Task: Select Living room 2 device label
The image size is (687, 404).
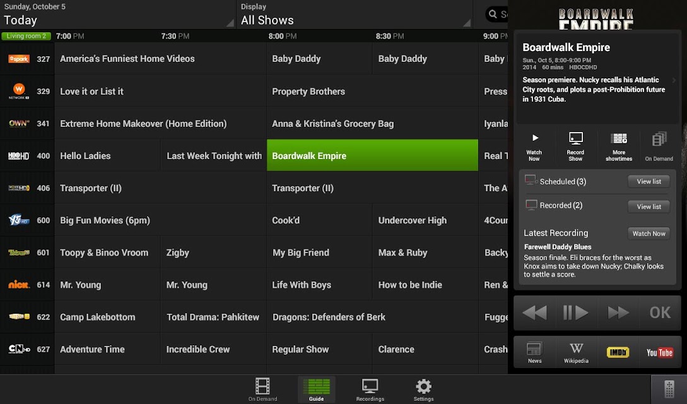Action: coord(26,36)
